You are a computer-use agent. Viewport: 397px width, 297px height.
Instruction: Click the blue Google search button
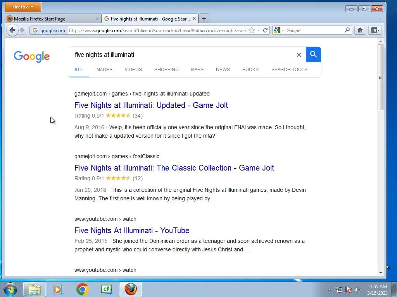pos(313,54)
